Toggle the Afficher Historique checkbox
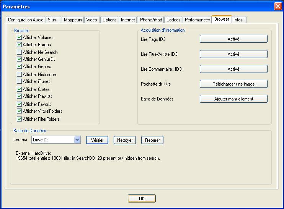284x209 pixels. [x=19, y=74]
